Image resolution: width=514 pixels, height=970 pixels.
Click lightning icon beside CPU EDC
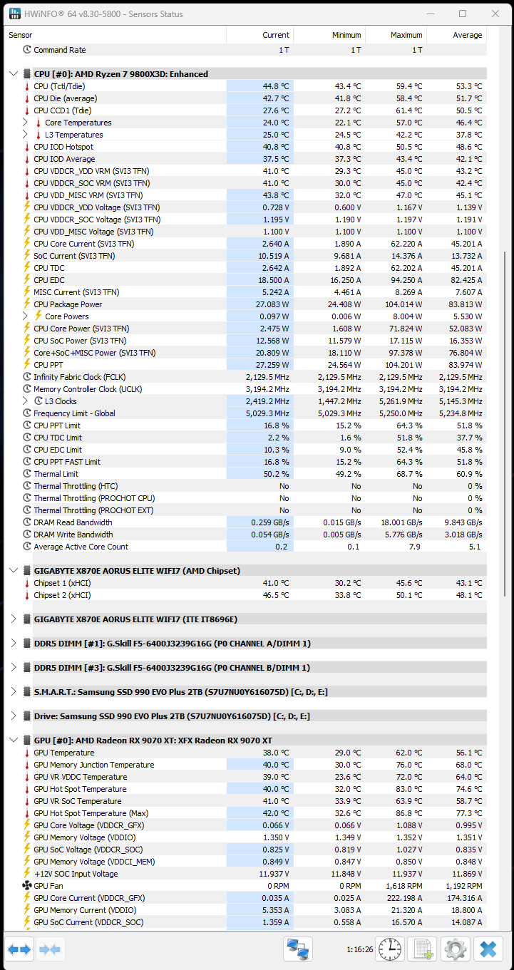tap(27, 280)
